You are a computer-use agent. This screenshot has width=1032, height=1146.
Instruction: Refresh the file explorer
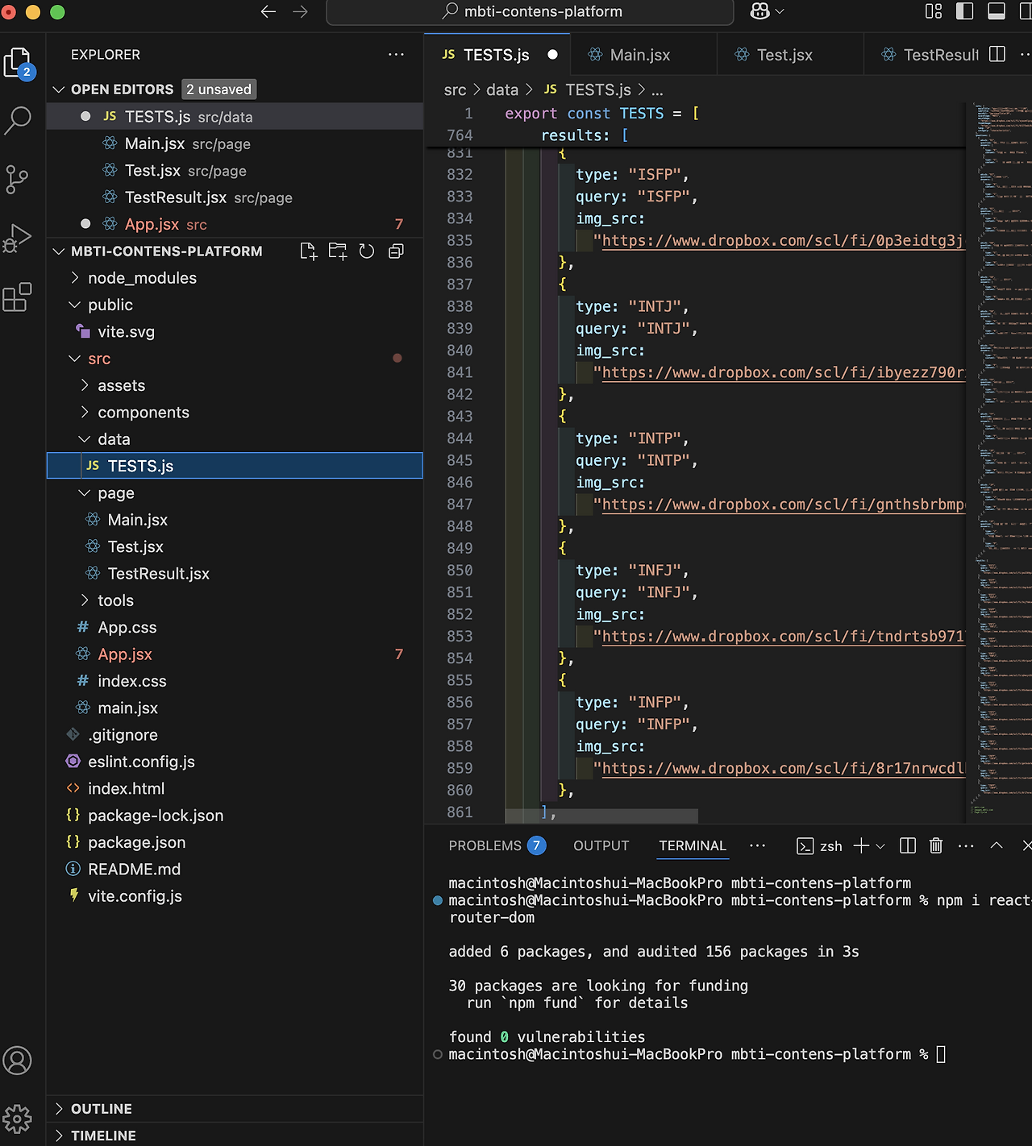367,251
